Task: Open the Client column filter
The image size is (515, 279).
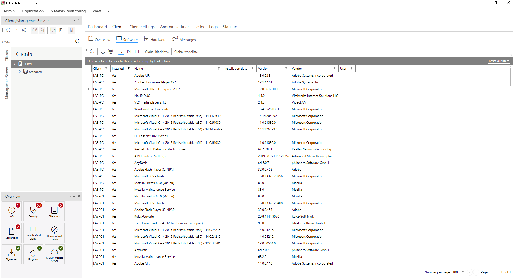Action: pyautogui.click(x=106, y=68)
